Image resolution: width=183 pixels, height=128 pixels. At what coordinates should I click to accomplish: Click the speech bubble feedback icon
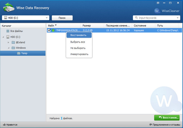tap(151, 125)
